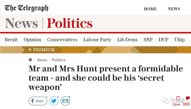Screen dimensions: 191x109
Task: Go to the SNP section tab
Action: click(x=148, y=40)
